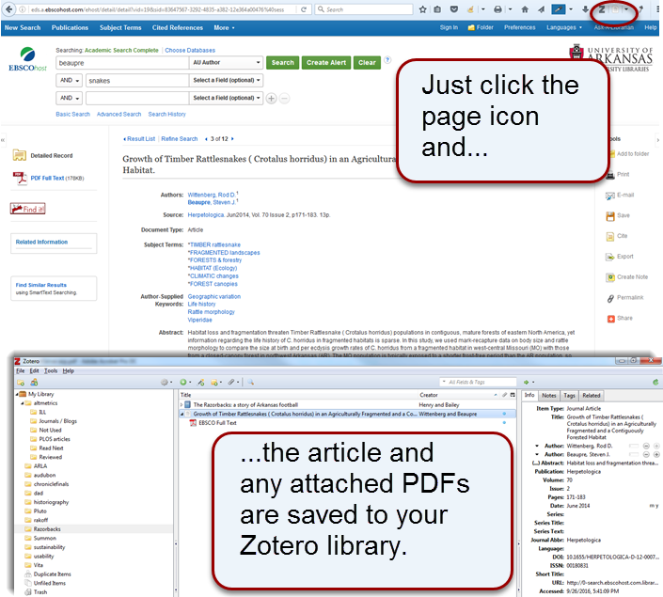This screenshot has height=597, width=663.
Task: Open the first AND operator dropdown
Action: pos(69,80)
